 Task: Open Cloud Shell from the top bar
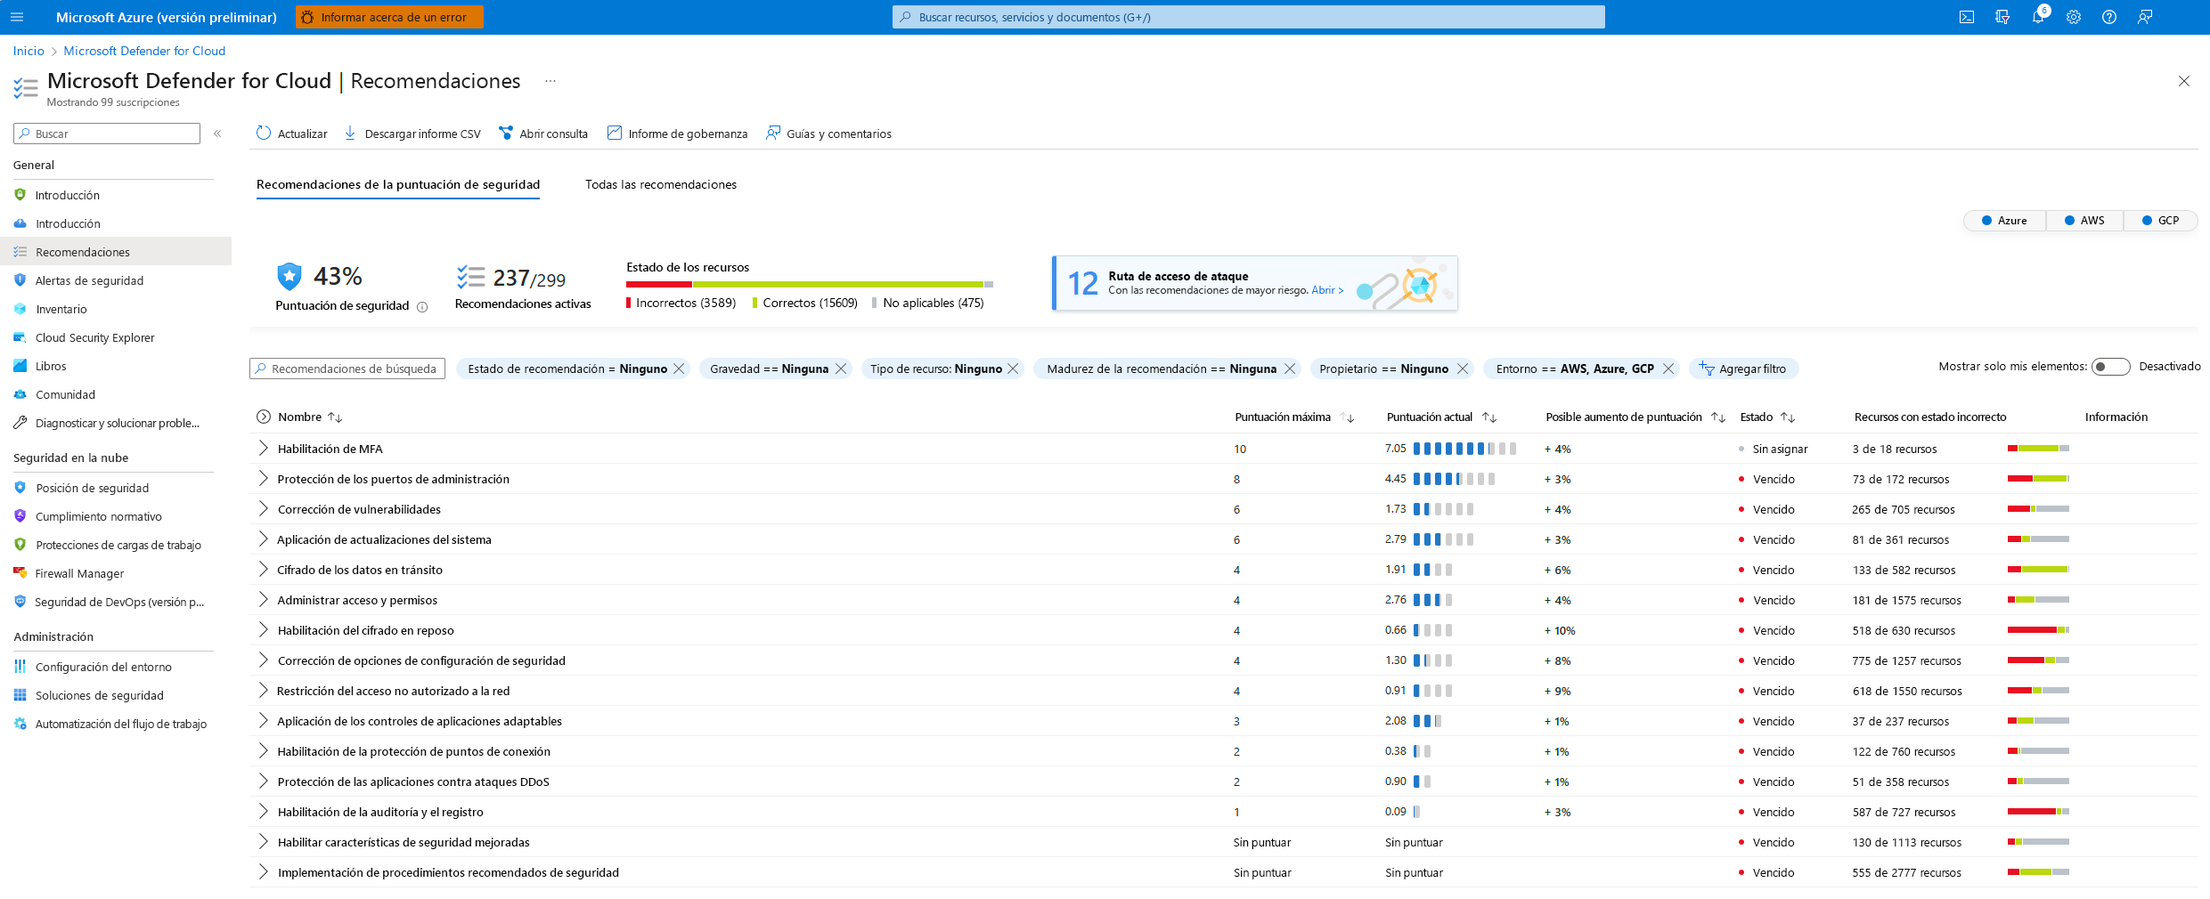pyautogui.click(x=1967, y=17)
